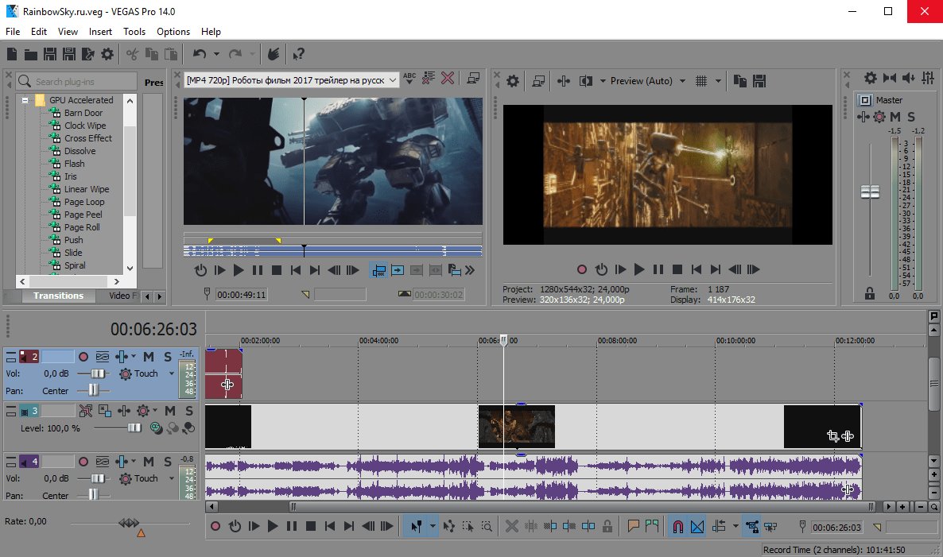This screenshot has width=943, height=557.
Task: Select the Zoom Edit magnifier tool
Action: 486,526
